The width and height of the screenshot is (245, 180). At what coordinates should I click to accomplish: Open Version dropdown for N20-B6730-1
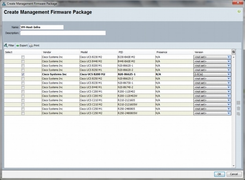tap(212, 83)
